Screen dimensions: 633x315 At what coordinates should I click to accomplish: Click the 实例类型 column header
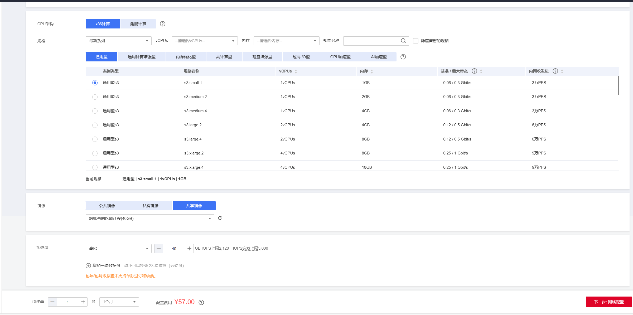pos(111,71)
